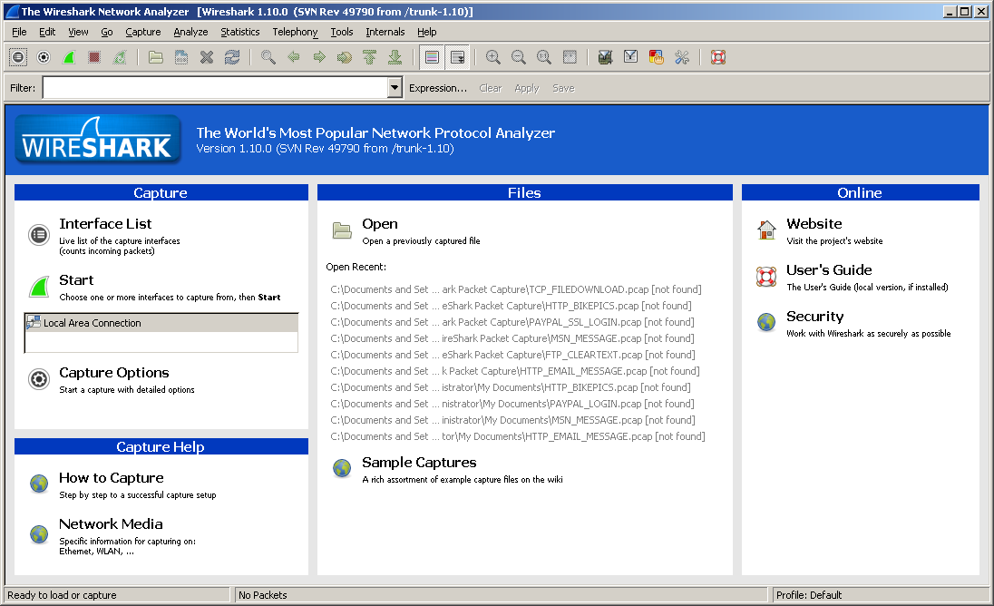The width and height of the screenshot is (994, 606).
Task: Apply the display filter
Action: [527, 88]
